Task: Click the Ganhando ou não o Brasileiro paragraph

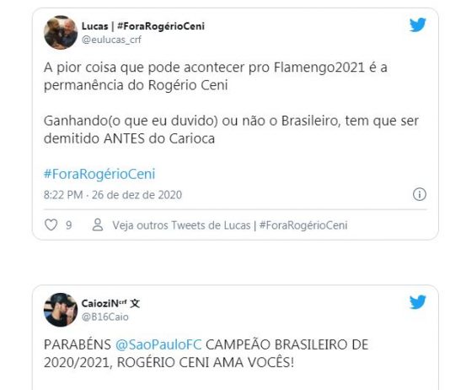Action: click(x=231, y=130)
